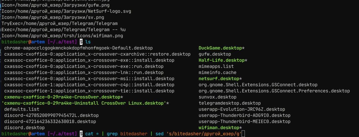Click the Icon line ending in sv.png
Screen dimensions: 359x137
pyautogui.click(x=53, y=17)
